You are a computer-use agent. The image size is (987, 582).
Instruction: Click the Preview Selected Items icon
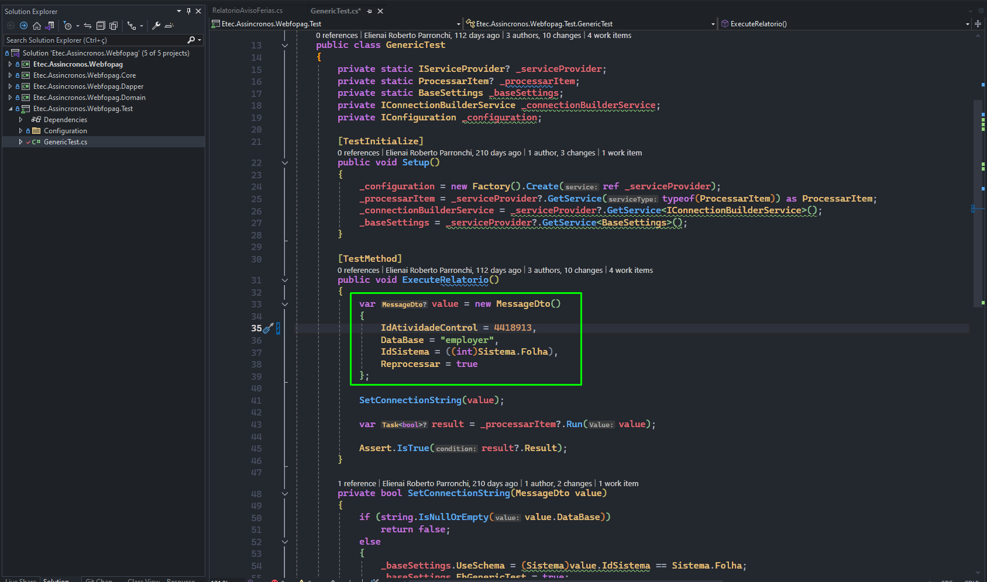coord(169,26)
